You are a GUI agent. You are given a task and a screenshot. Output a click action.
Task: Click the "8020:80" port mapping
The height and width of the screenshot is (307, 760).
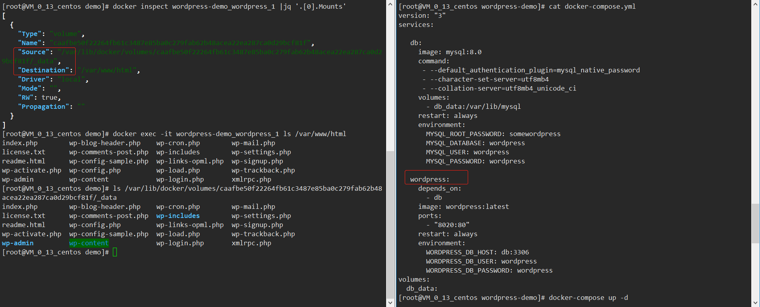point(452,225)
